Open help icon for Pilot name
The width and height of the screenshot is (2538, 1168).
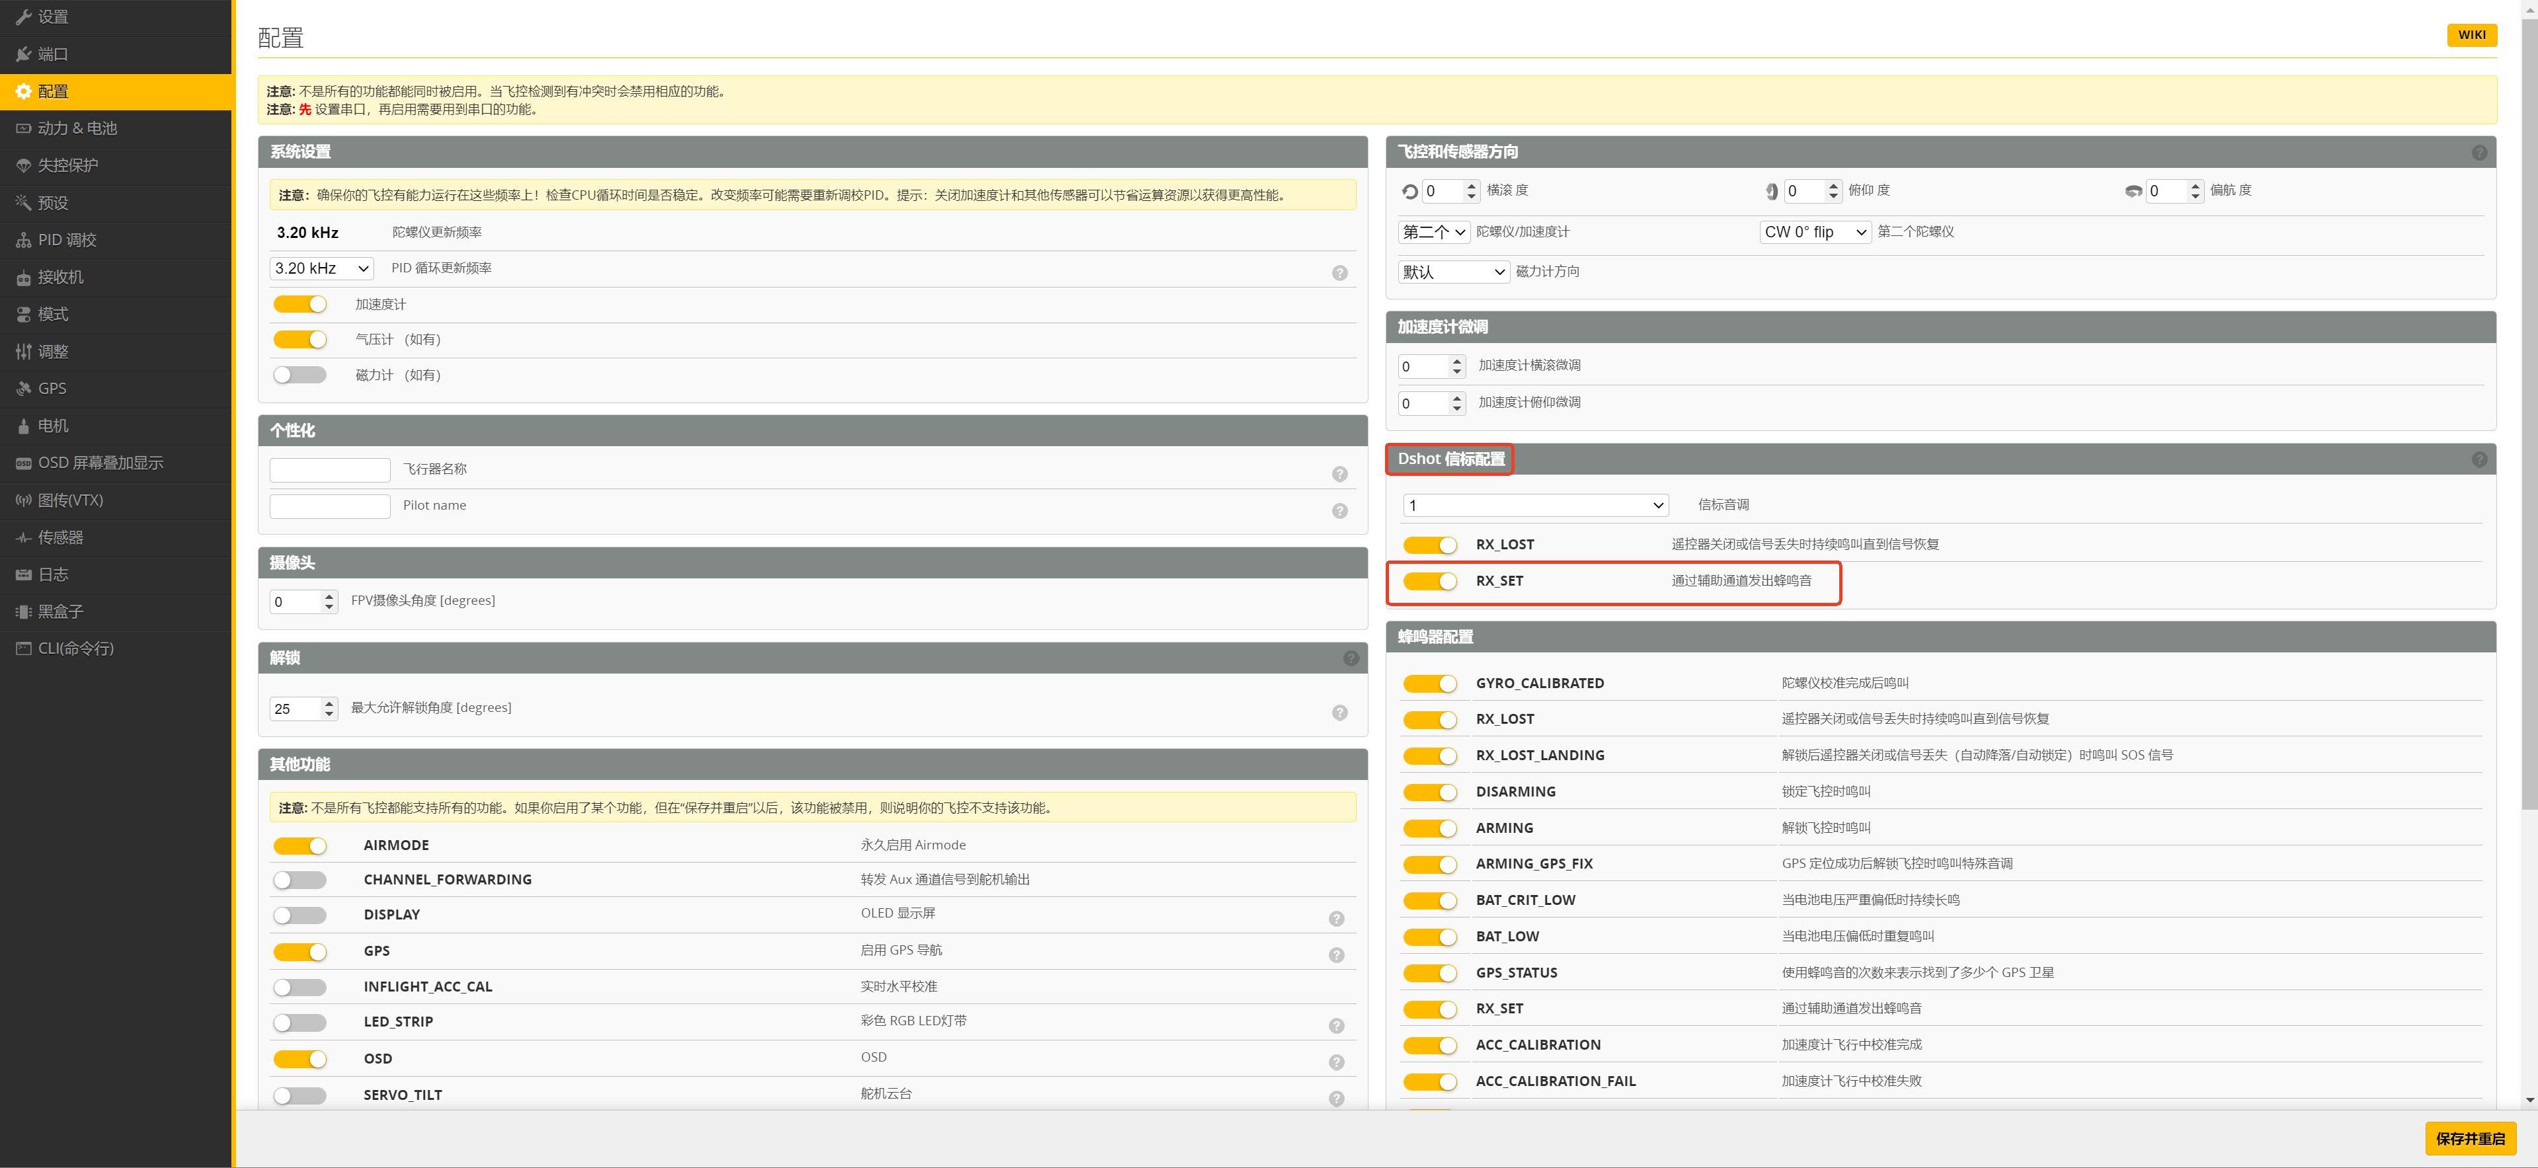[x=1339, y=510]
